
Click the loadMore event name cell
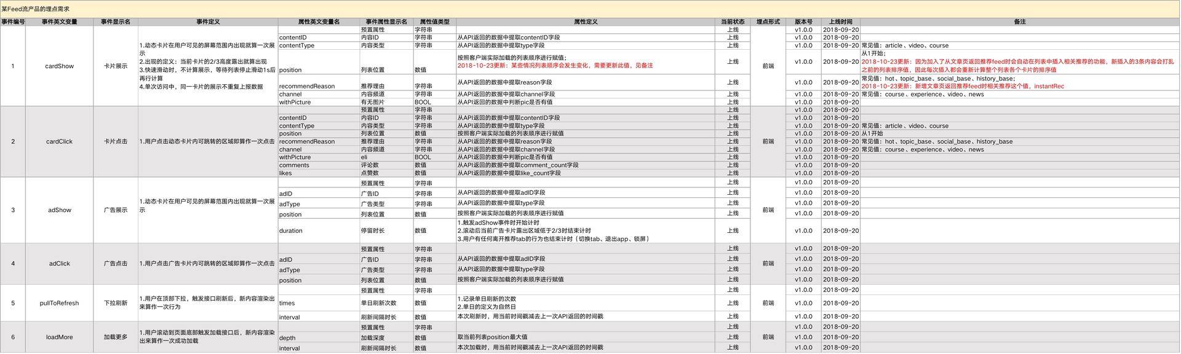pyautogui.click(x=60, y=337)
